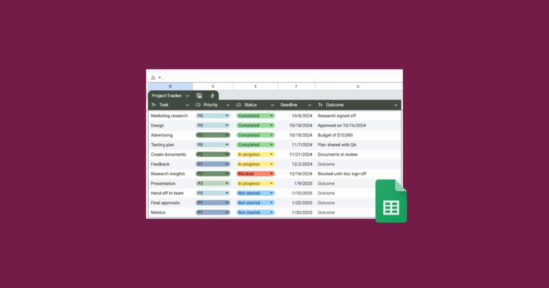Select column G header
Viewport: 549px width, 288px height.
pyautogui.click(x=358, y=86)
